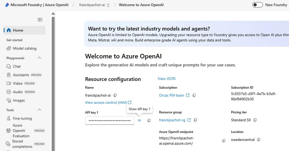
Task: Click View JSON link
Action: [167, 79]
